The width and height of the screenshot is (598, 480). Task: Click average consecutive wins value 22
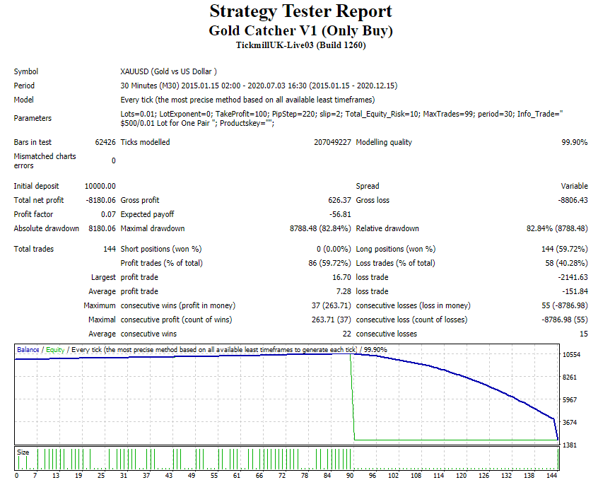(x=346, y=334)
